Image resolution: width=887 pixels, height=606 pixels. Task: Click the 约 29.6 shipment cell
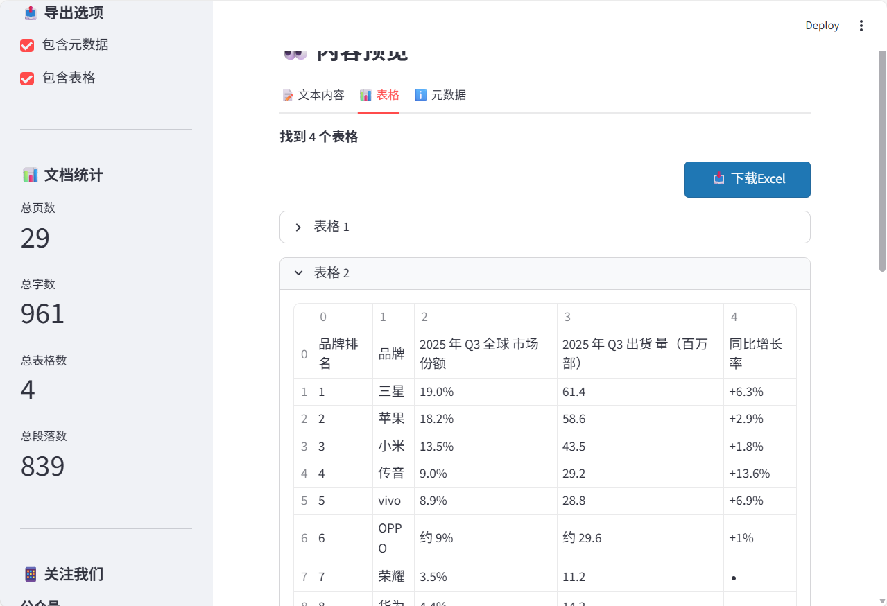tap(640, 538)
